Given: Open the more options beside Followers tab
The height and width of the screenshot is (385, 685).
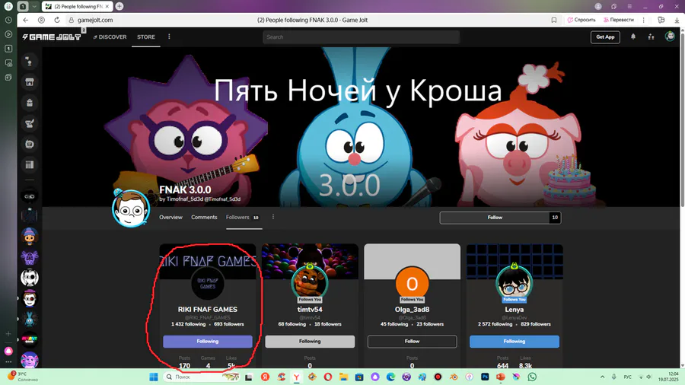Looking at the screenshot, I should 273,217.
